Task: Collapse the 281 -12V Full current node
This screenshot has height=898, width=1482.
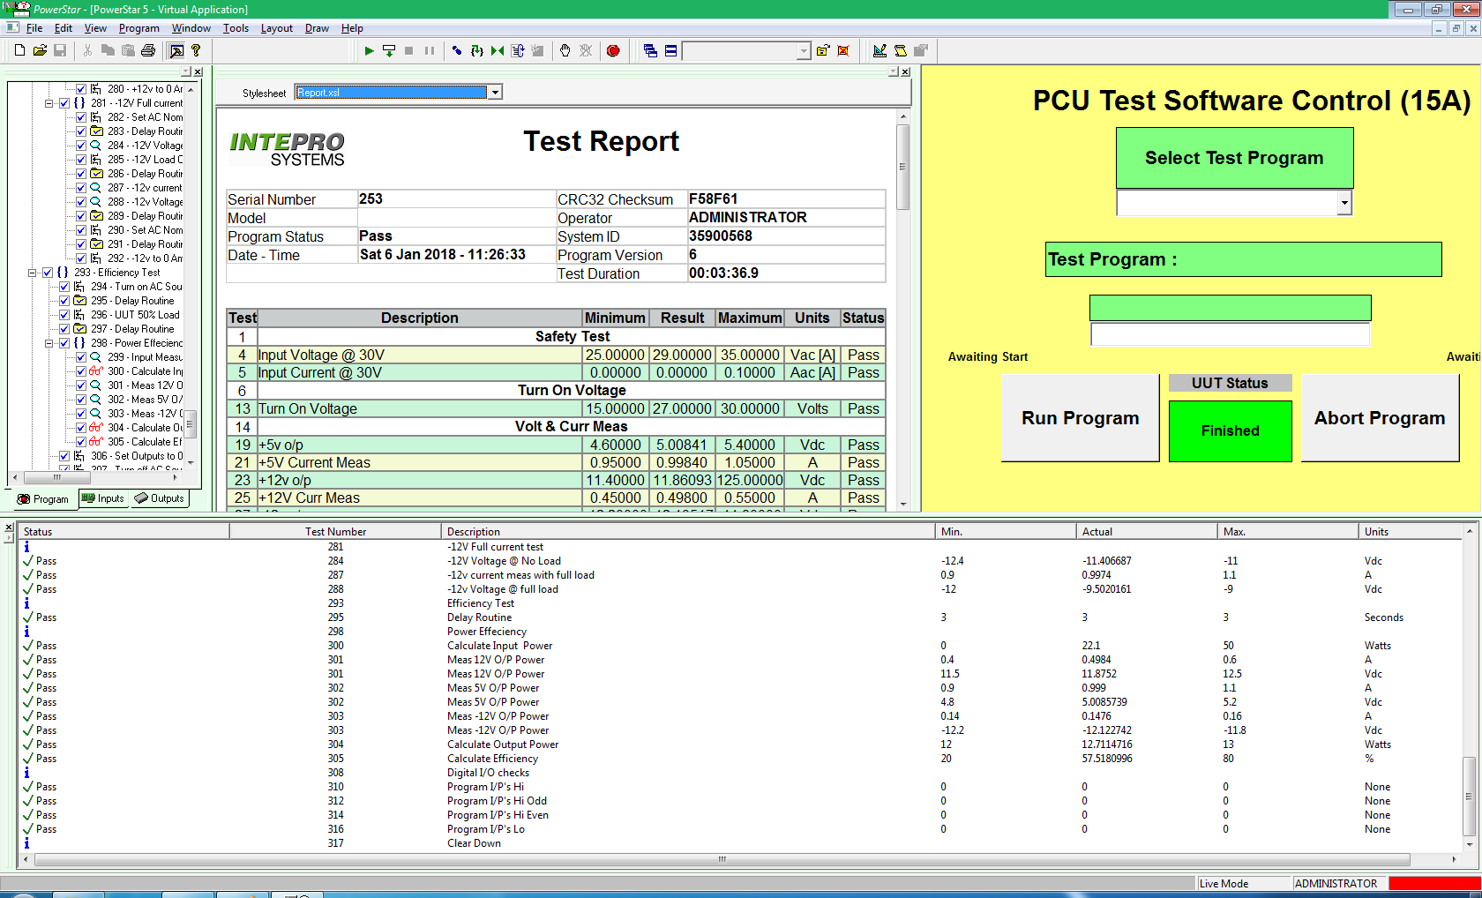Action: coord(49,103)
